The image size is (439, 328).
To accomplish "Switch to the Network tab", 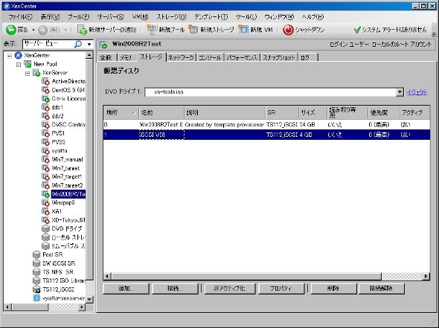I will (181, 57).
